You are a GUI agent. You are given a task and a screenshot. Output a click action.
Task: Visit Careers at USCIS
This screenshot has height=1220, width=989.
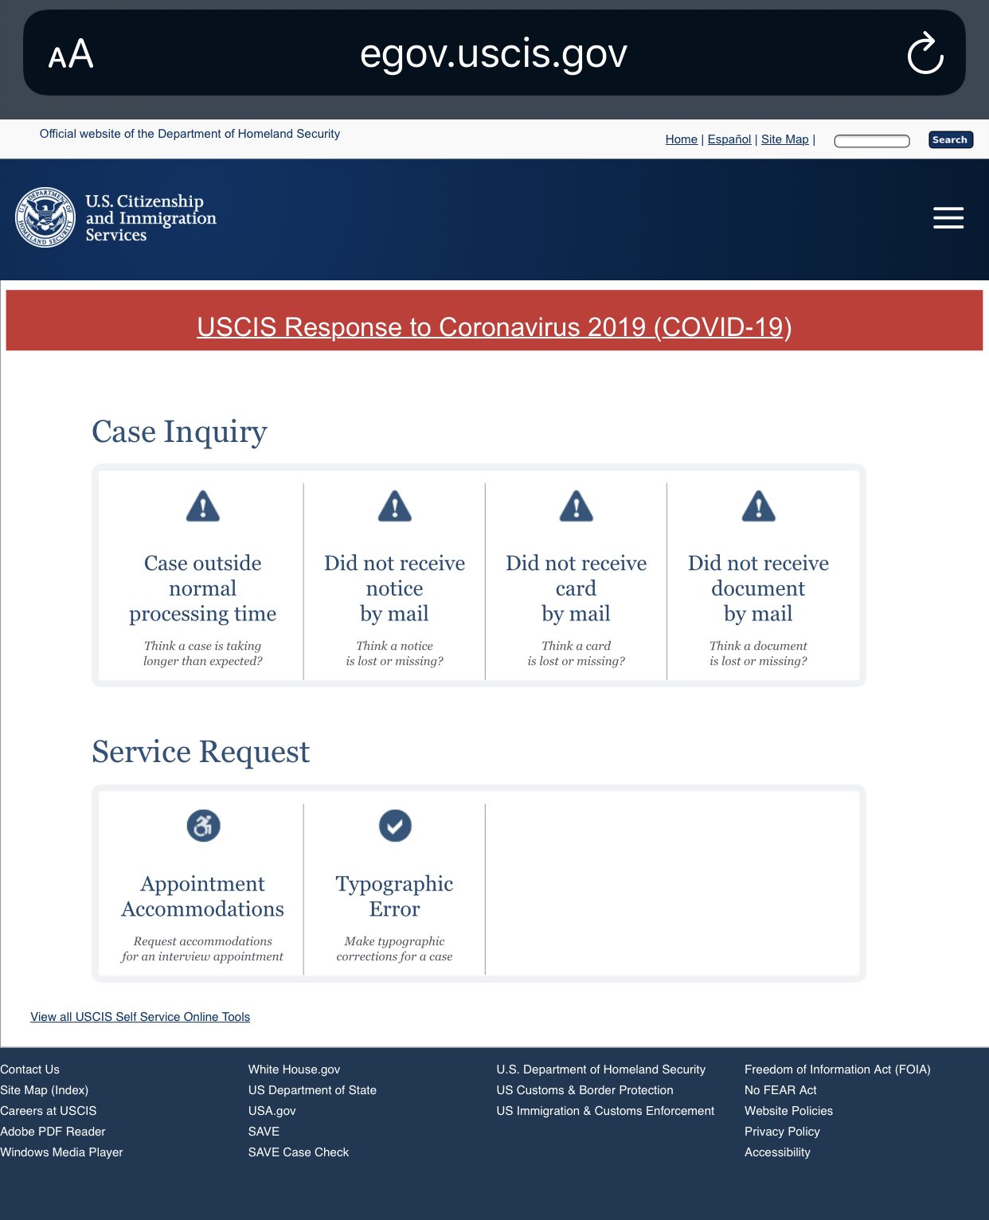(x=48, y=1111)
